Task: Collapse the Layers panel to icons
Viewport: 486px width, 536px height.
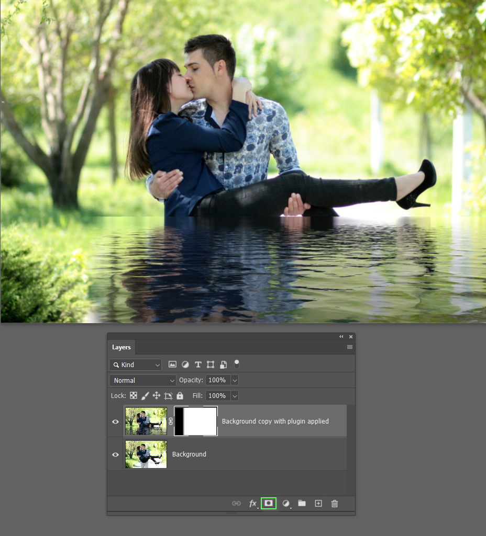Action: click(341, 337)
